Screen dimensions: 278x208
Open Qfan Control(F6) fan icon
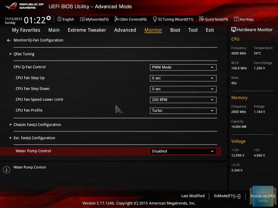tap(117, 19)
